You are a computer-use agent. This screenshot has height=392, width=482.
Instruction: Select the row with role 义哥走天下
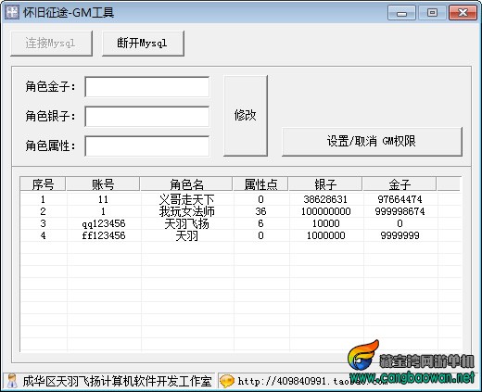click(240, 199)
